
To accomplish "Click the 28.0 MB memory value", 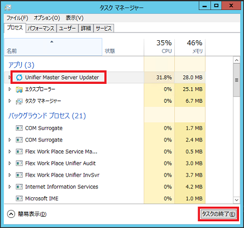I will click(193, 77).
